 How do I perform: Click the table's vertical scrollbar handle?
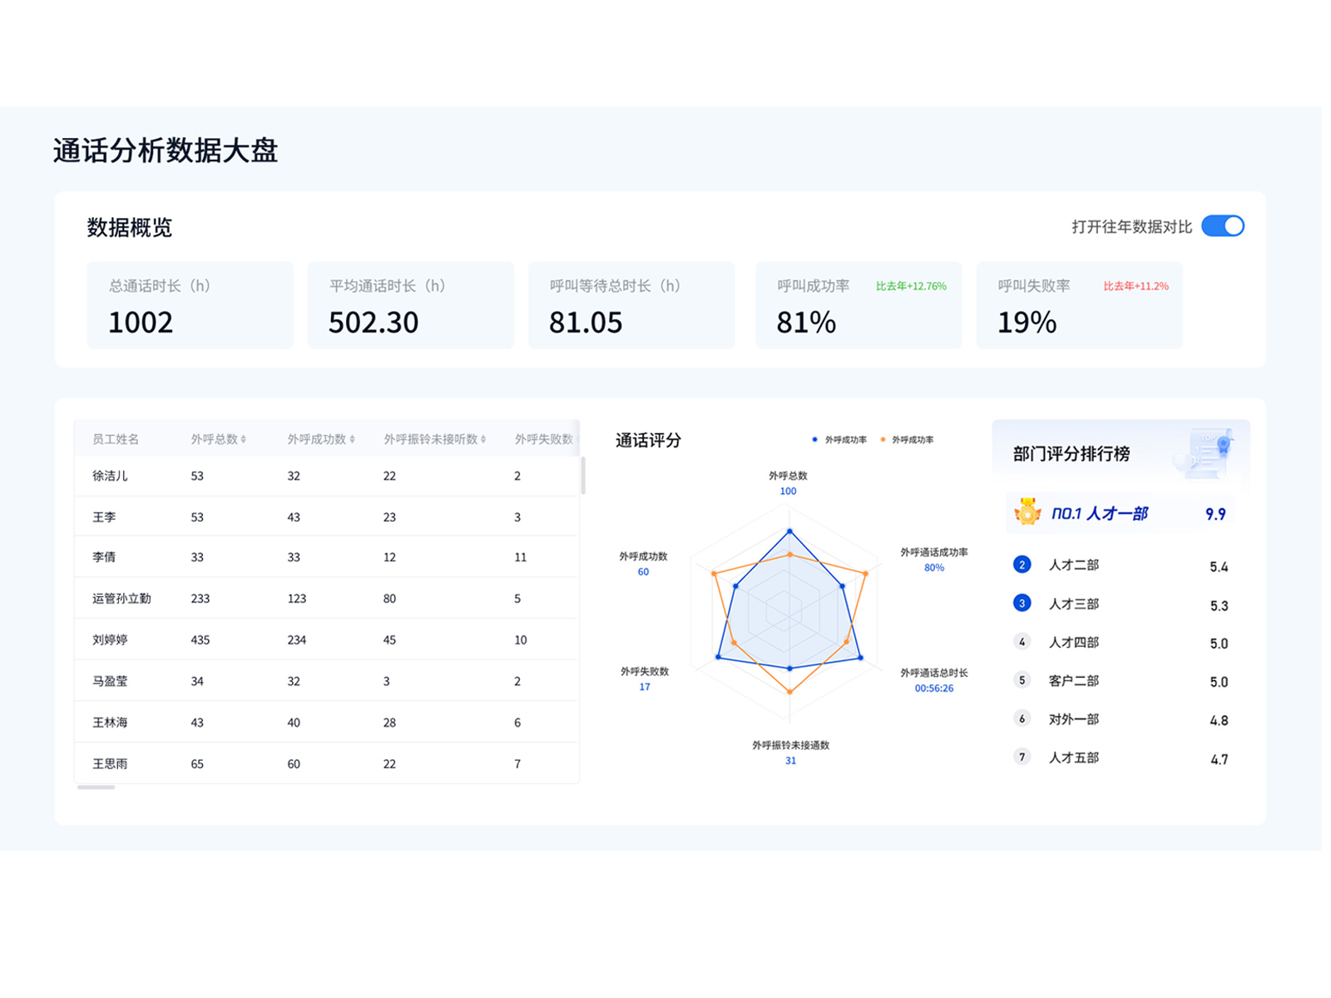click(x=582, y=475)
